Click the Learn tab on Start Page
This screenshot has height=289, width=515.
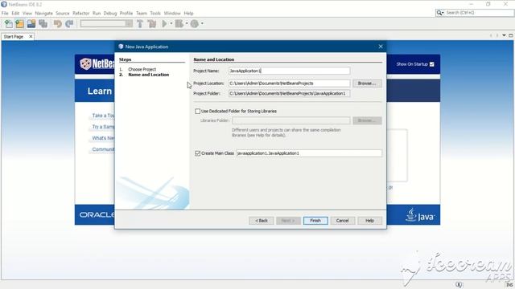pos(100,91)
